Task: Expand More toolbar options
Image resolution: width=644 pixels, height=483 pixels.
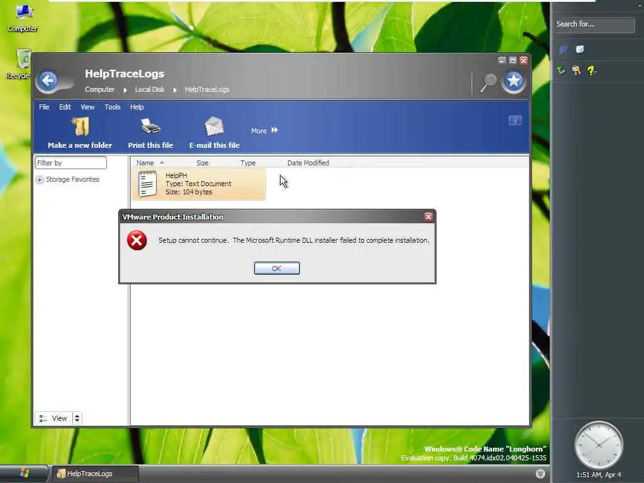Action: (265, 131)
